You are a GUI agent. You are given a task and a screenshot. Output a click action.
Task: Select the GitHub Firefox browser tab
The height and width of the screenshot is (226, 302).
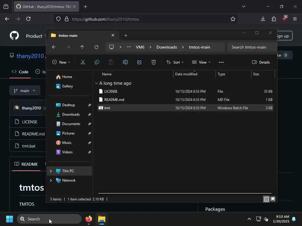(46, 7)
